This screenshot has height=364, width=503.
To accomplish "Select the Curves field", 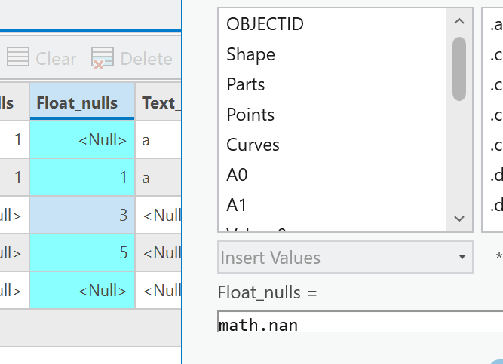I will [253, 145].
